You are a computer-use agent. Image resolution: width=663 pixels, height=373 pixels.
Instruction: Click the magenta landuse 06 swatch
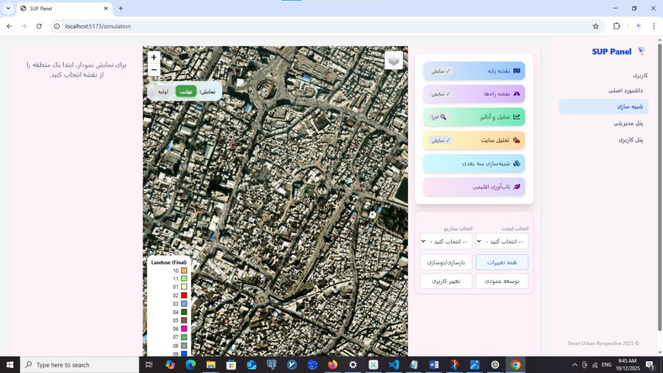click(x=184, y=329)
